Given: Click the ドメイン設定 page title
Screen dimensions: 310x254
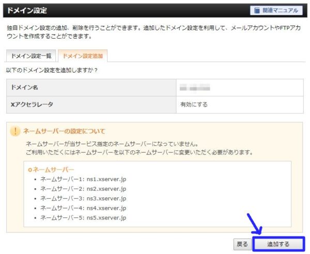Looking at the screenshot, I should click(27, 10).
